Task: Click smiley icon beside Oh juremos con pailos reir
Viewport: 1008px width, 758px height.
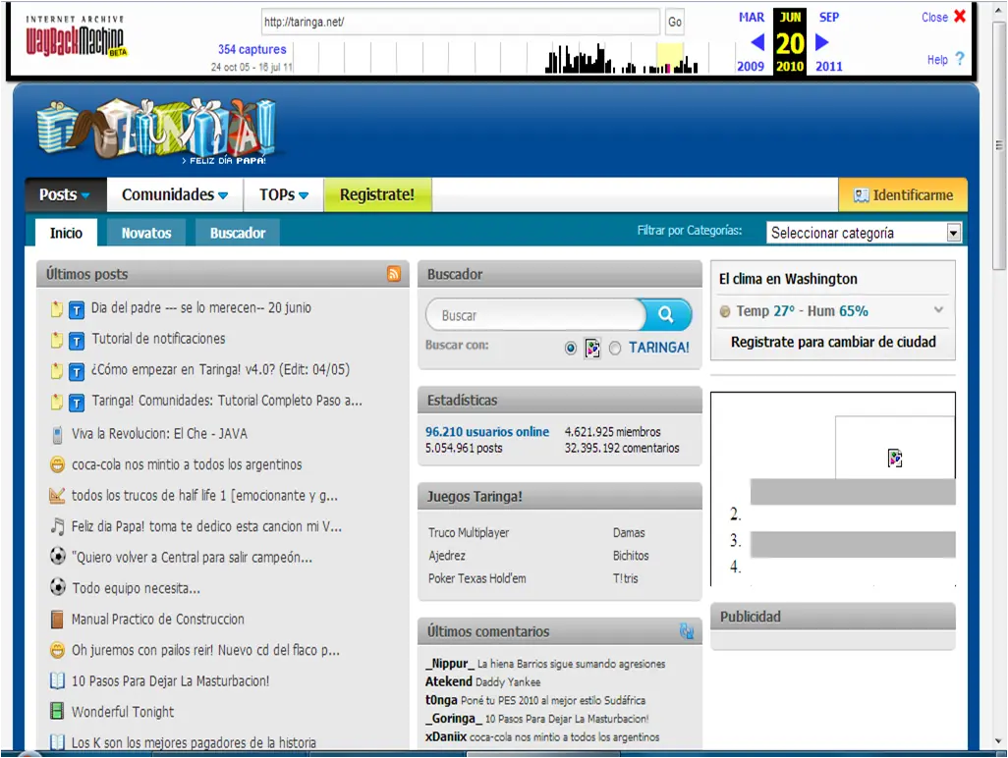Action: tap(57, 650)
